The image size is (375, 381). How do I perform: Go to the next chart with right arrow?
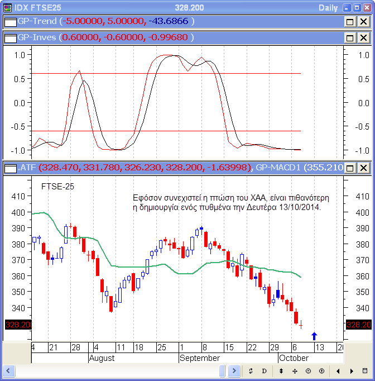[x=352, y=371]
